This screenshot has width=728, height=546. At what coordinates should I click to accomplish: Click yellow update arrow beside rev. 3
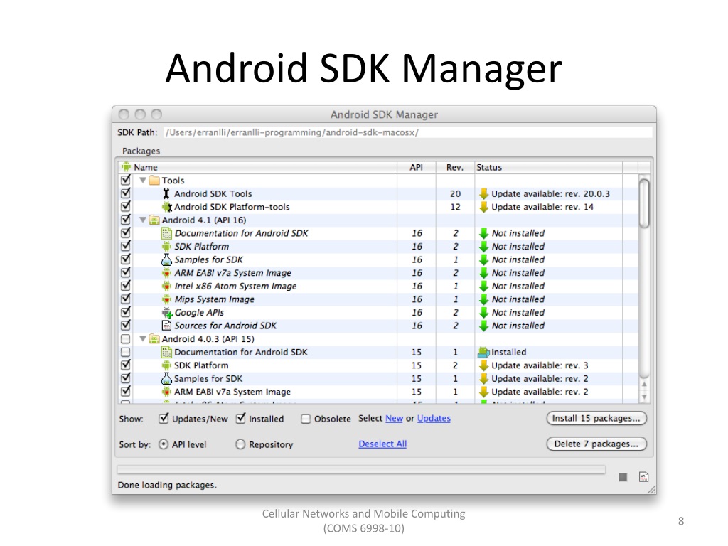click(483, 365)
